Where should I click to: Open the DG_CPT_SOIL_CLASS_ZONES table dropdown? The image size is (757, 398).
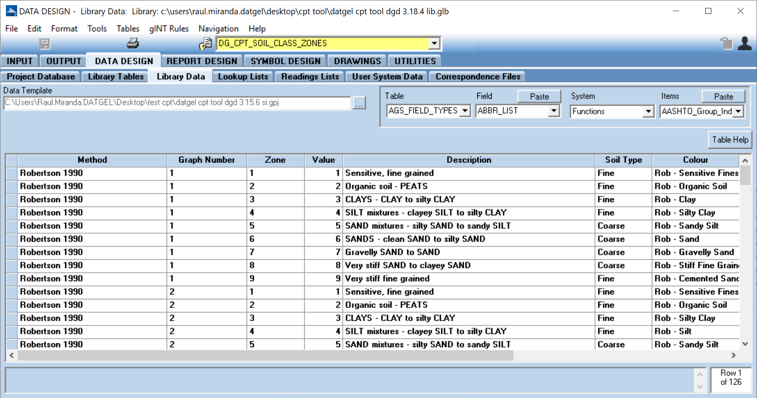tap(435, 43)
